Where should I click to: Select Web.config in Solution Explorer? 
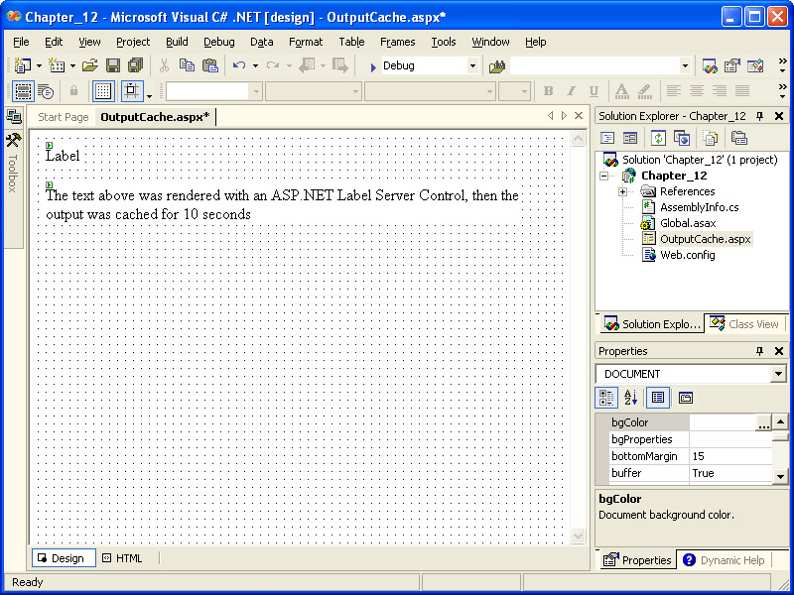tap(687, 255)
